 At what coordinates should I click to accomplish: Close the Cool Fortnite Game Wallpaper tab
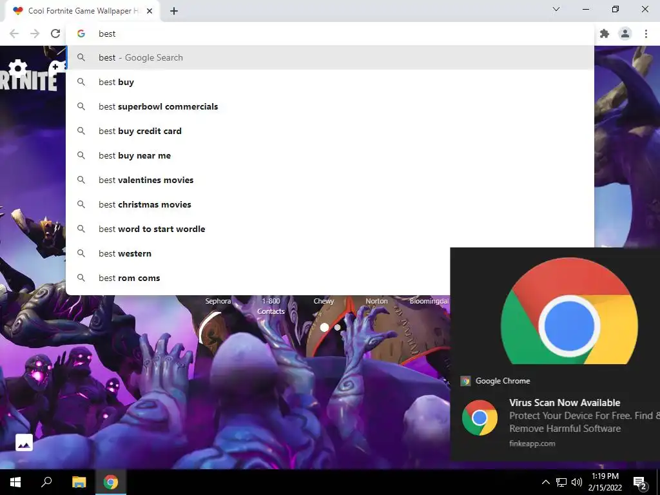[x=150, y=11]
